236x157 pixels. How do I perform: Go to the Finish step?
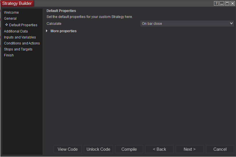(x=9, y=55)
